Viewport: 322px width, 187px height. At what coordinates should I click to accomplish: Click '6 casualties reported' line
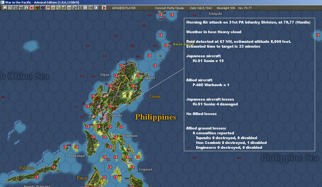point(213,133)
